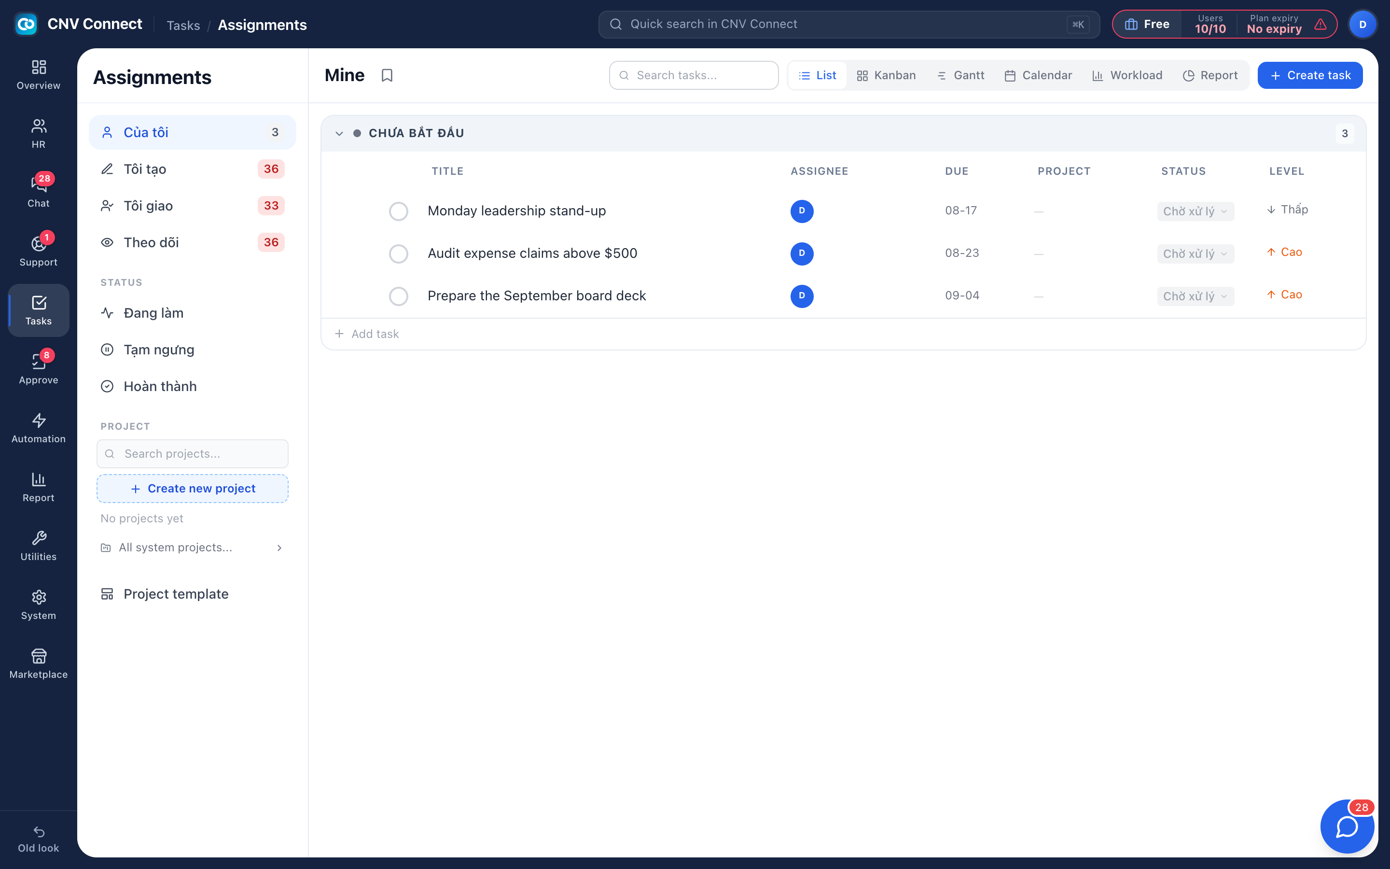
Task: Open the Monday leadership stand-up task
Action: tap(516, 211)
